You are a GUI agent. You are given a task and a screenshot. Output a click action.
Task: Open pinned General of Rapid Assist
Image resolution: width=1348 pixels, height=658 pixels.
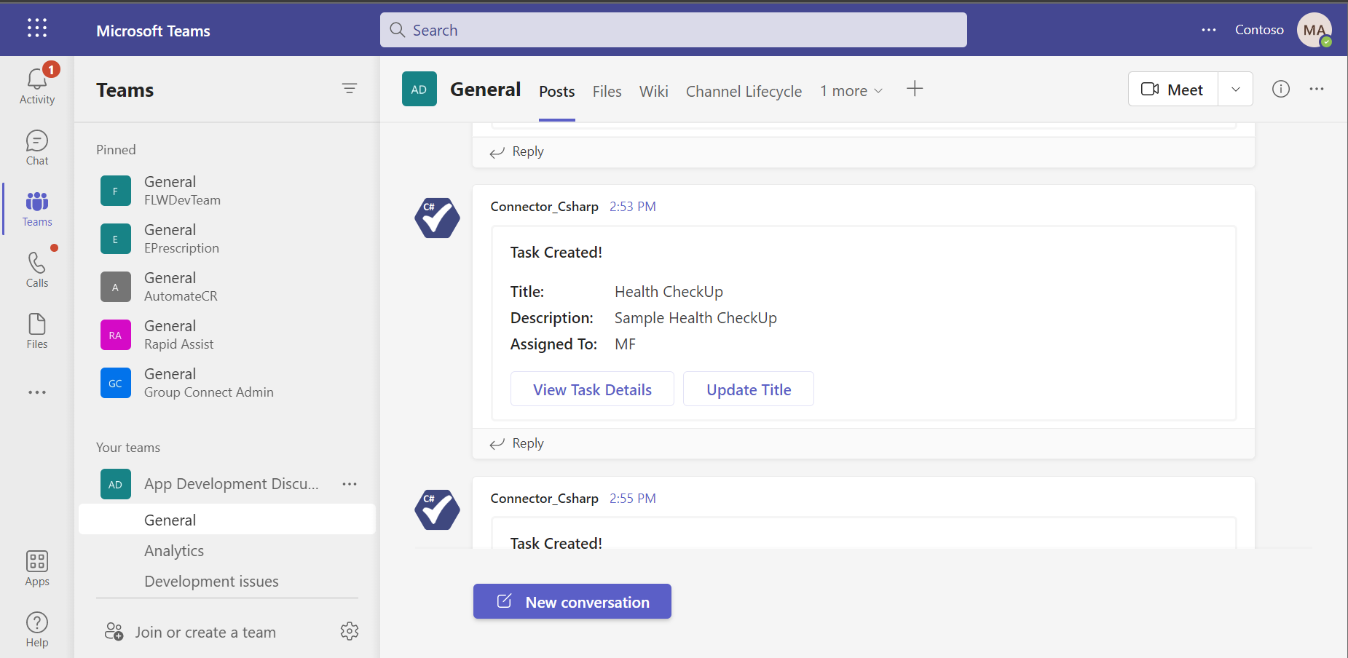(227, 335)
